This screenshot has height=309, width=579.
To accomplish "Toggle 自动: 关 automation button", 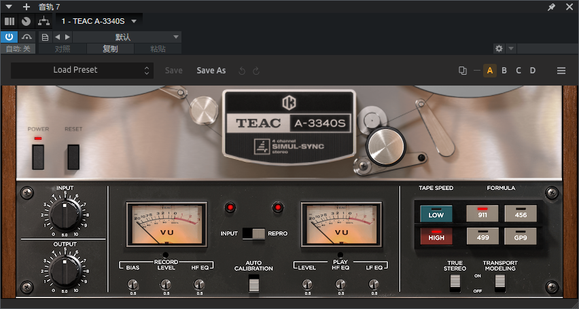I will click(x=18, y=49).
